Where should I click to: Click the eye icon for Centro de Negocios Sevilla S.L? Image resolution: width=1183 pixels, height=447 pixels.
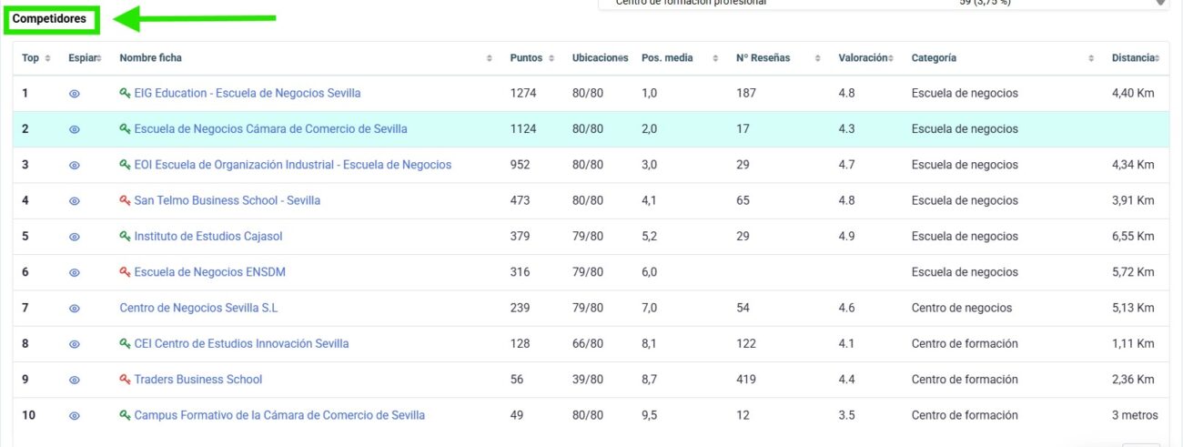pos(75,309)
